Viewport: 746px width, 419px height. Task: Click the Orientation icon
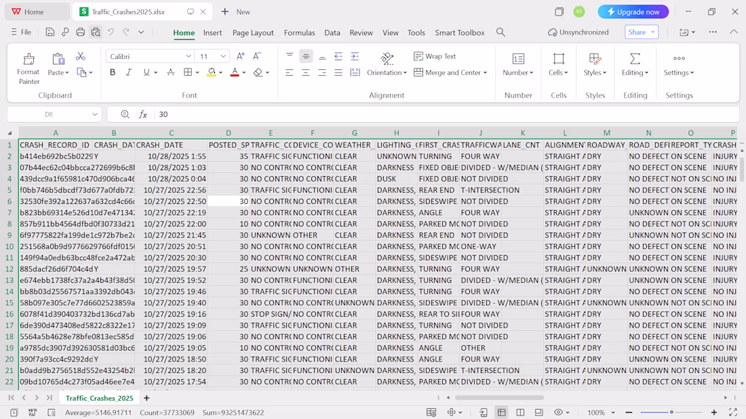387,58
